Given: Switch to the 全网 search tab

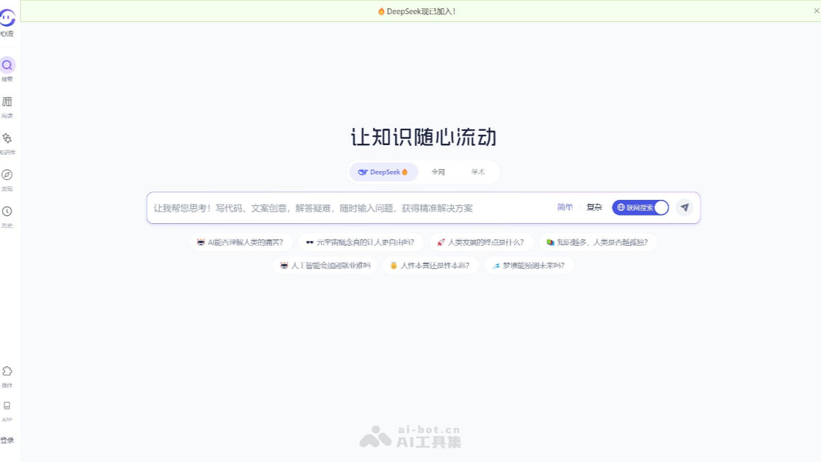Looking at the screenshot, I should click(x=439, y=172).
